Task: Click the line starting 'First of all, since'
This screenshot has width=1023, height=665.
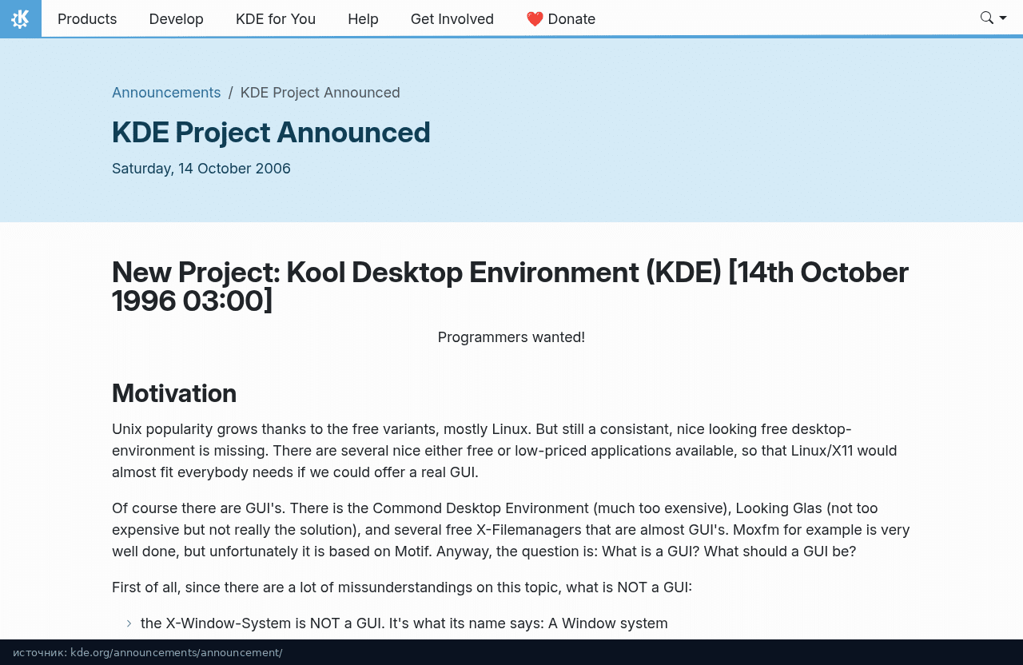Action: [x=402, y=587]
